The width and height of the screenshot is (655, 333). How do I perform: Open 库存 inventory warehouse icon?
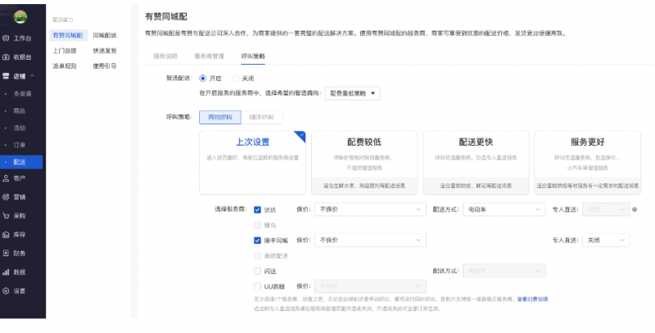pyautogui.click(x=6, y=235)
